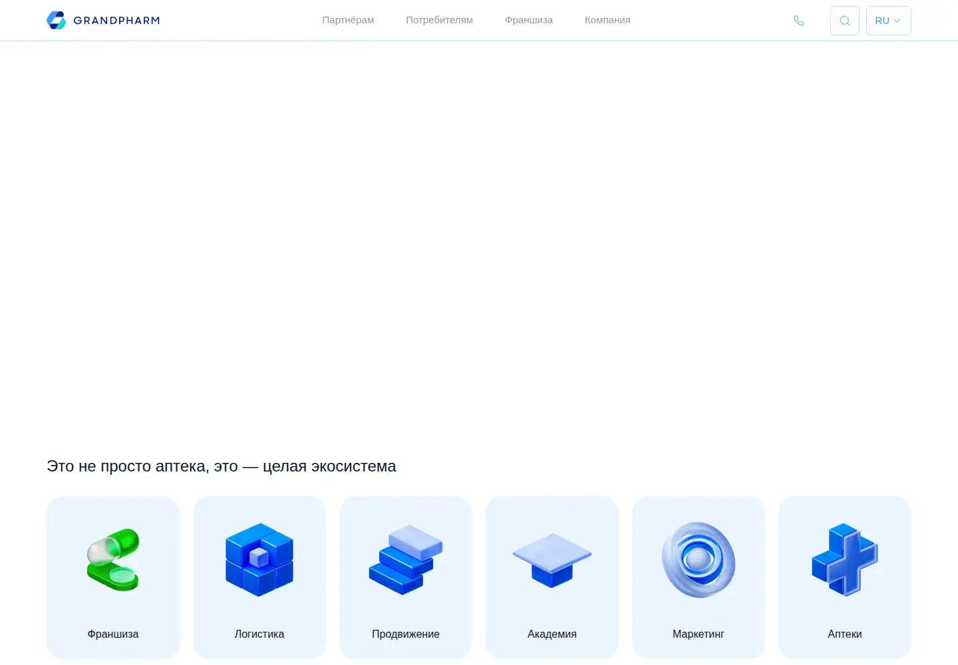Open the Логистика card label

tap(259, 634)
